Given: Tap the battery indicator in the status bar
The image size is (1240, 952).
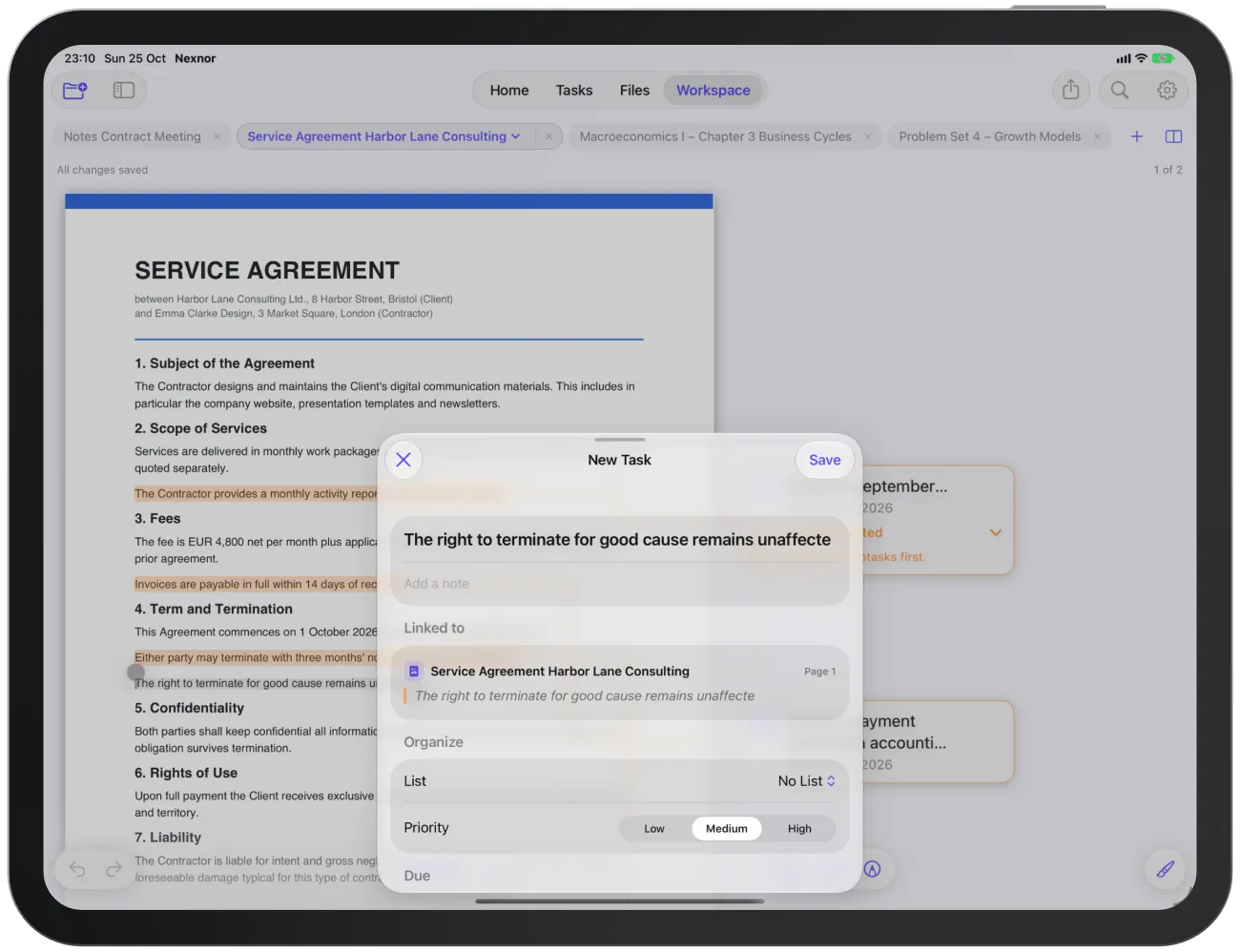Looking at the screenshot, I should coord(1164,58).
